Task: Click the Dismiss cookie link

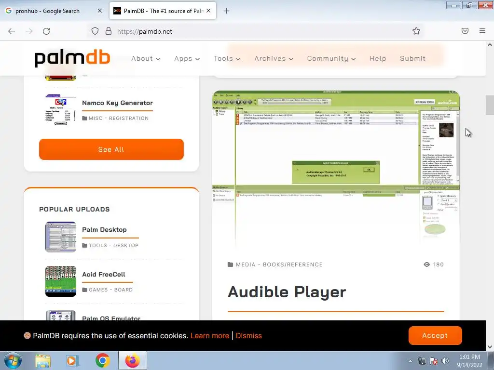Action: coord(248,336)
